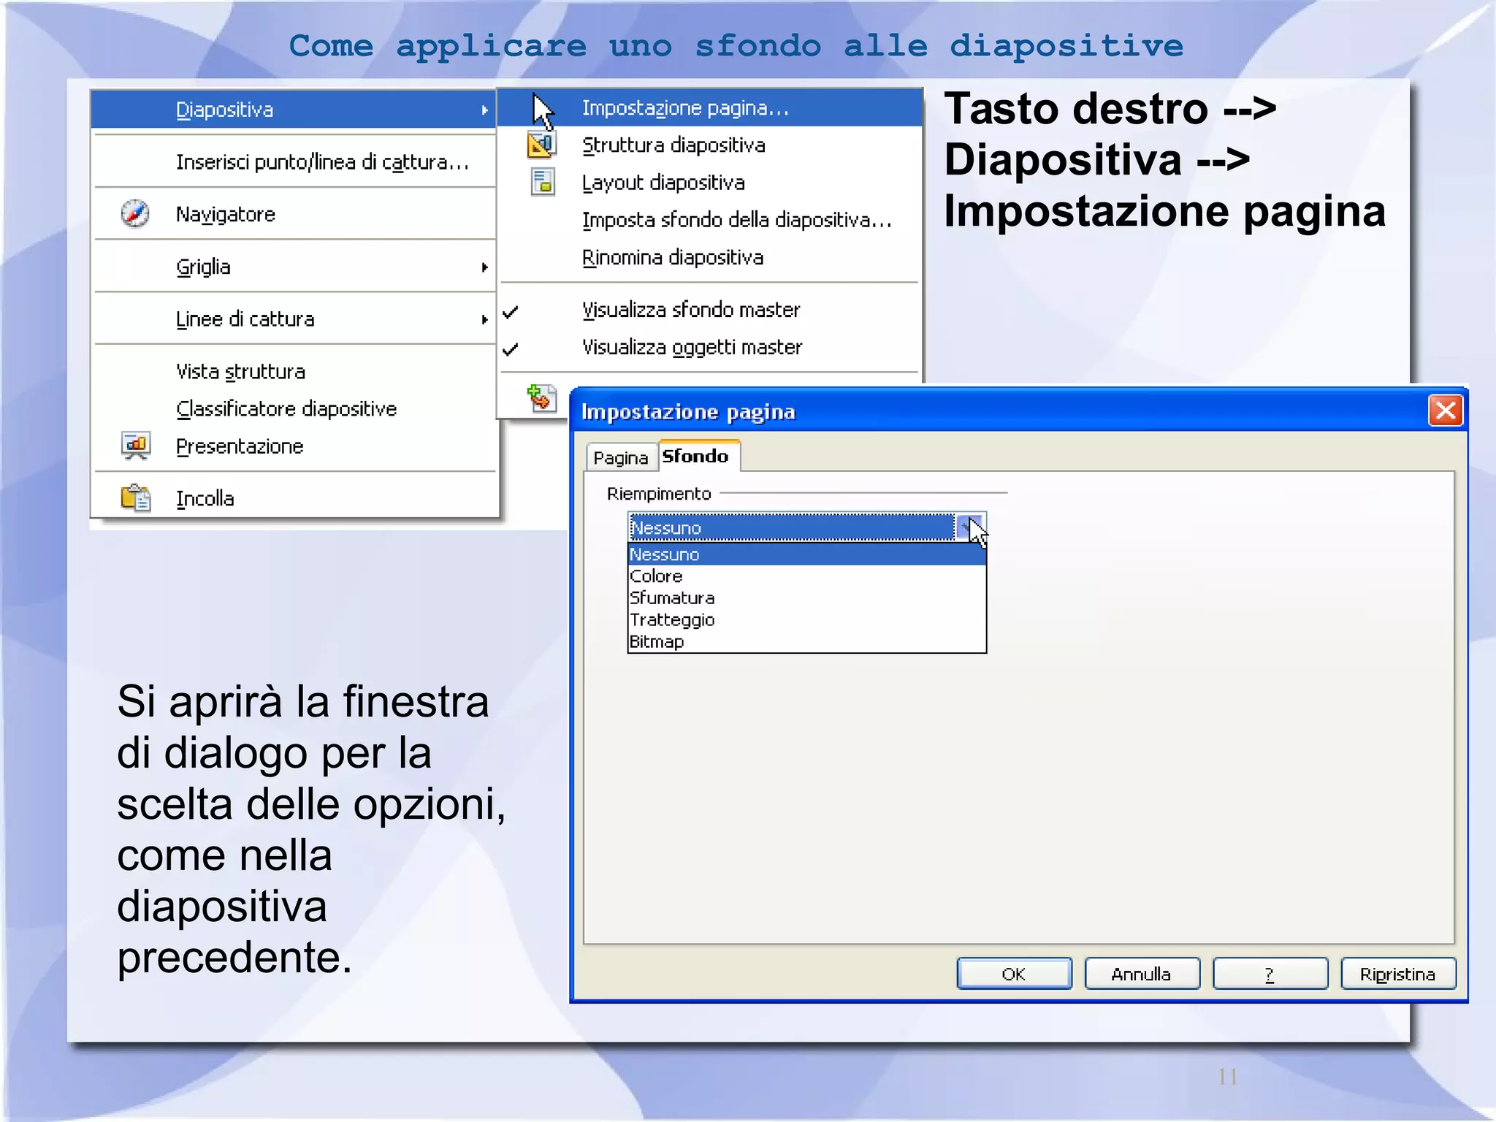This screenshot has width=1496, height=1122.
Task: Confirm with the OK button
Action: point(1014,974)
